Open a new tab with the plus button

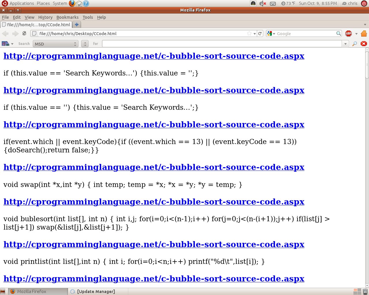coord(77,24)
